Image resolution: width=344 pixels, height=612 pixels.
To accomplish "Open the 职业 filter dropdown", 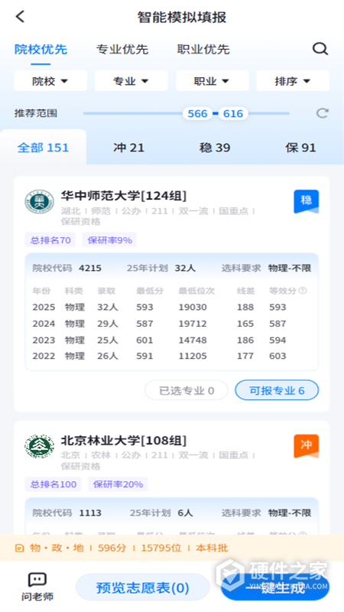I will pyautogui.click(x=213, y=81).
